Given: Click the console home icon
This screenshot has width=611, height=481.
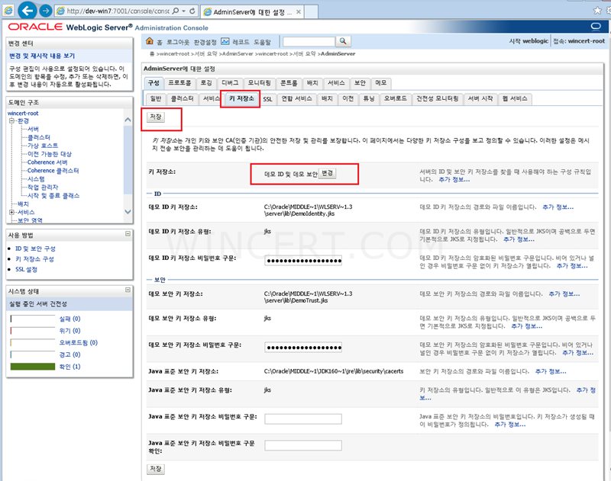Looking at the screenshot, I should [149, 41].
